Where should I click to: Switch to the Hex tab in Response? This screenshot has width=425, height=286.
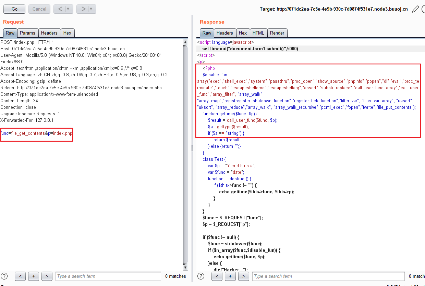click(243, 33)
